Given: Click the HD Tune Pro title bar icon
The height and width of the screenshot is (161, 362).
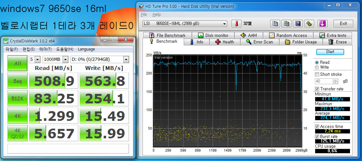Looking at the screenshot, I should [x=141, y=6].
